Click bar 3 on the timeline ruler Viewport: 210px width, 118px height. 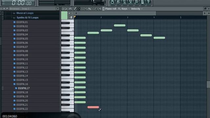point(128,17)
